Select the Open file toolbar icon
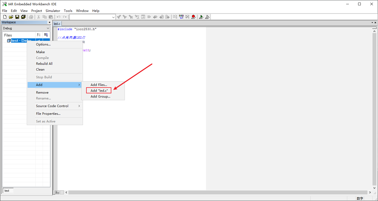378x201 pixels. point(11,17)
